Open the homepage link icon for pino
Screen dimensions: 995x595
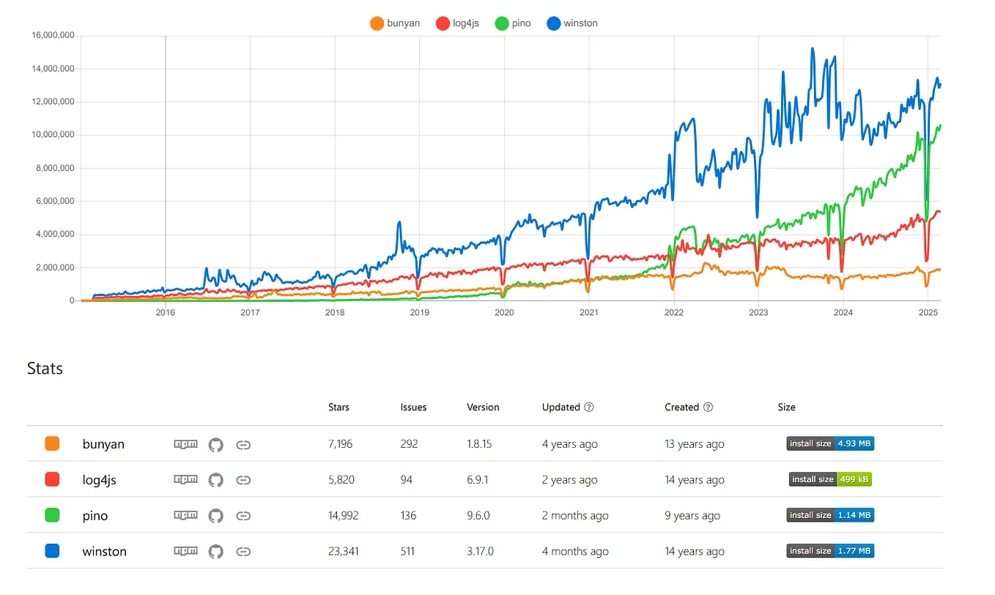[x=243, y=515]
